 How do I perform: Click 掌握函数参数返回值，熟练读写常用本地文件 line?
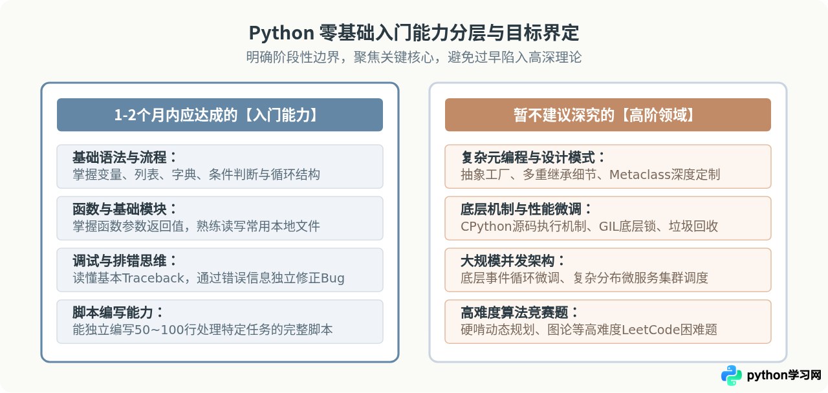(x=197, y=226)
